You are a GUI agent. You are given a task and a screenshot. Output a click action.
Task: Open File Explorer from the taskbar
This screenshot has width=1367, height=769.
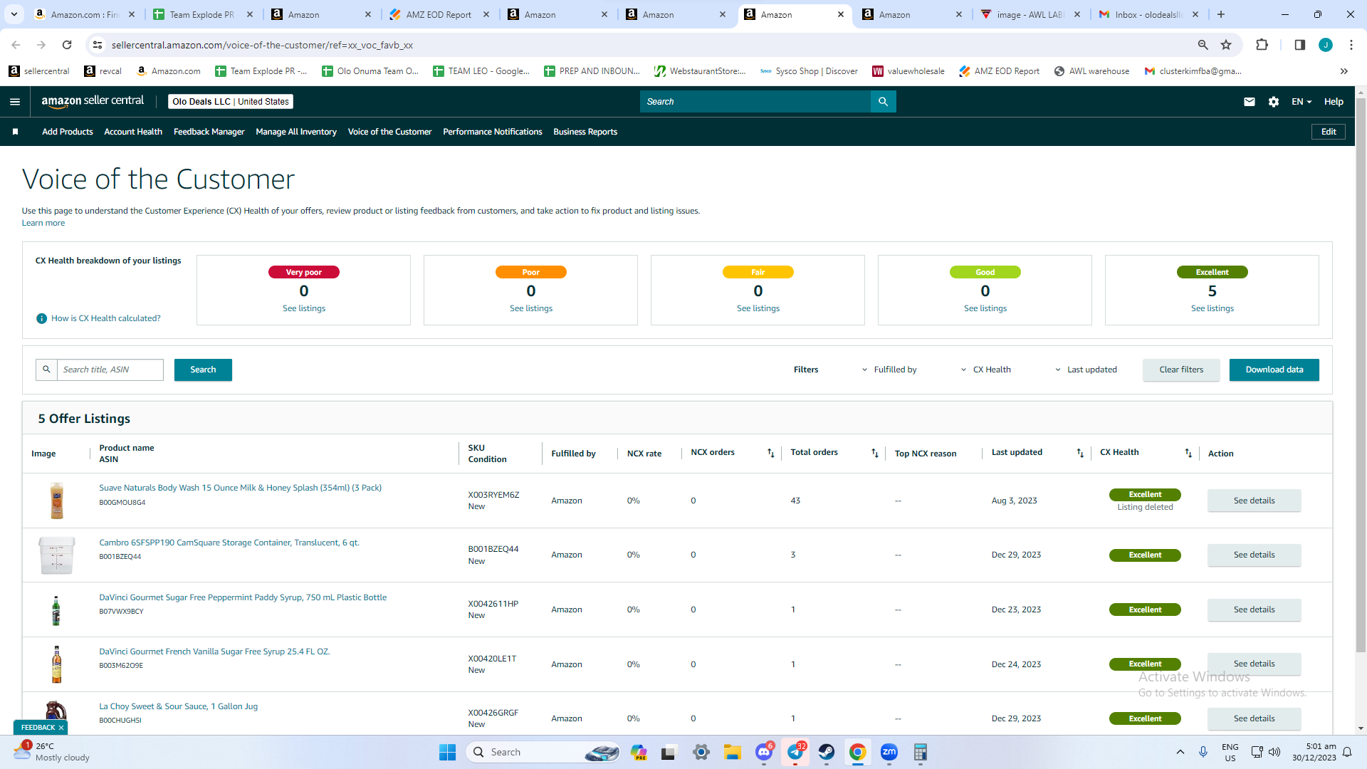733,752
